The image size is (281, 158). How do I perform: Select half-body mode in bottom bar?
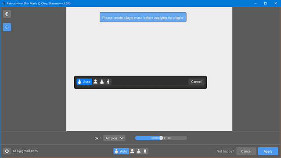[x=139, y=151]
